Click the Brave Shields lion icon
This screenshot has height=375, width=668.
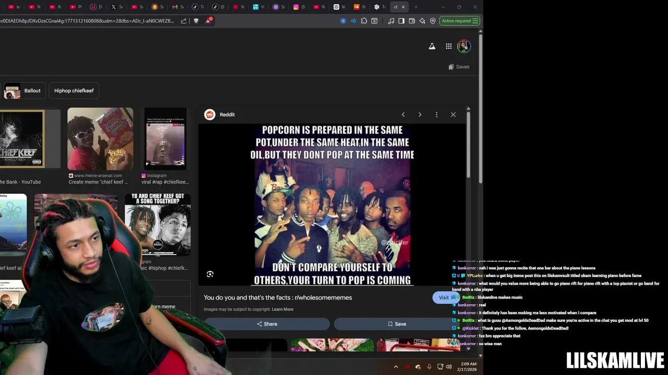tap(196, 21)
